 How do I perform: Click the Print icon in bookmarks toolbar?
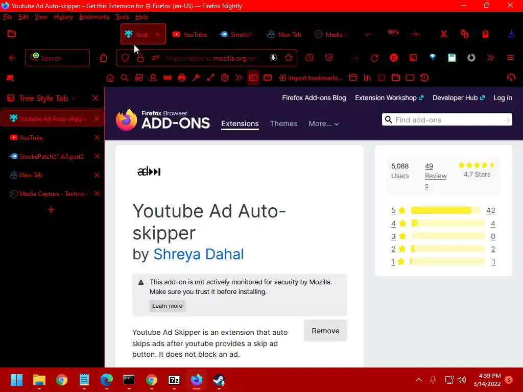[x=181, y=78]
